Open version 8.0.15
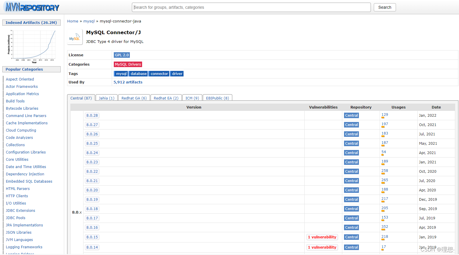 [92, 237]
